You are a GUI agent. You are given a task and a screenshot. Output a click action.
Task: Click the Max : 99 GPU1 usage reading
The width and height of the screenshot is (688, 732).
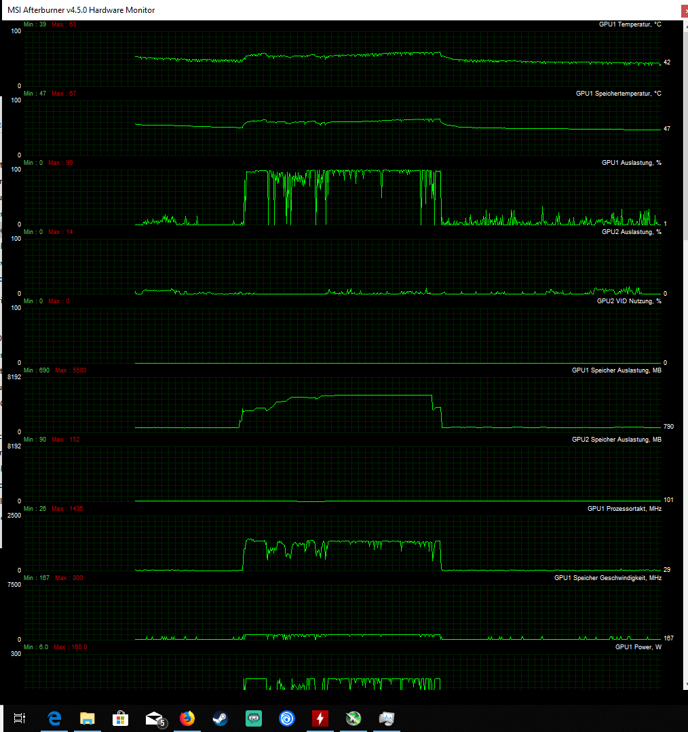click(60, 162)
